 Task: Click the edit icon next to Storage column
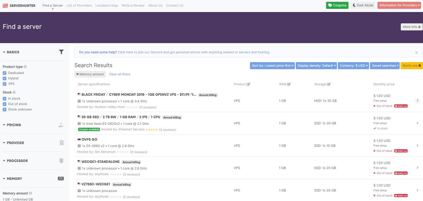(329, 84)
